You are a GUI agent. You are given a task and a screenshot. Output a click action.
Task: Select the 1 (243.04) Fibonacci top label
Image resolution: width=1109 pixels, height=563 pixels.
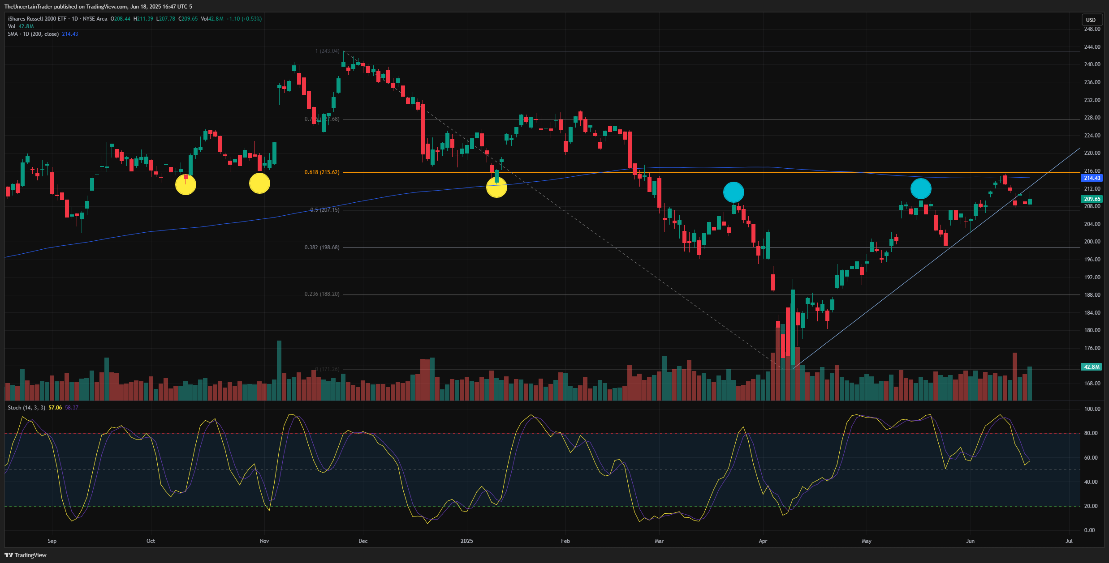[x=327, y=51]
